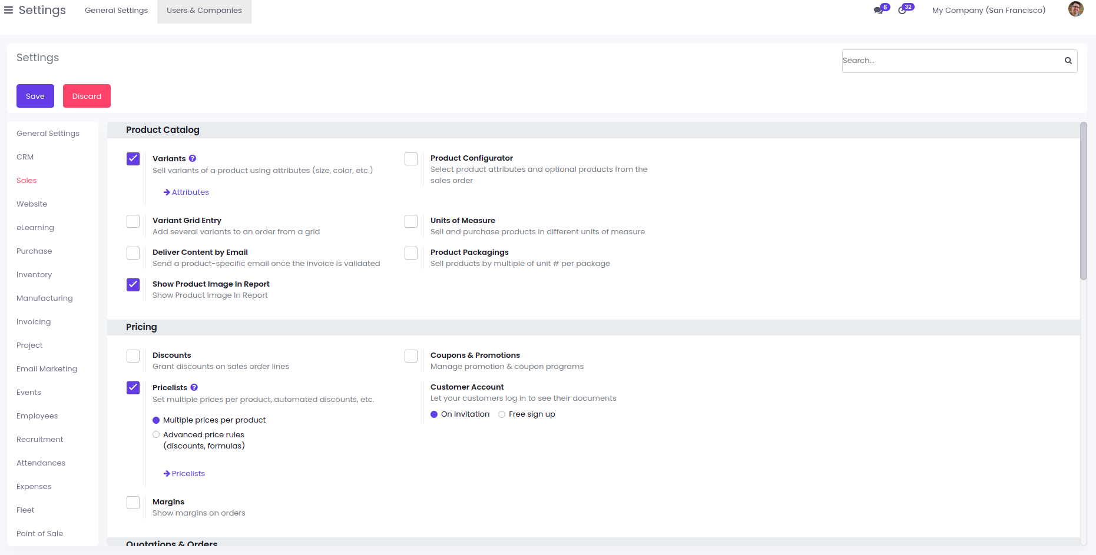Click the search magnifier icon

tap(1068, 61)
